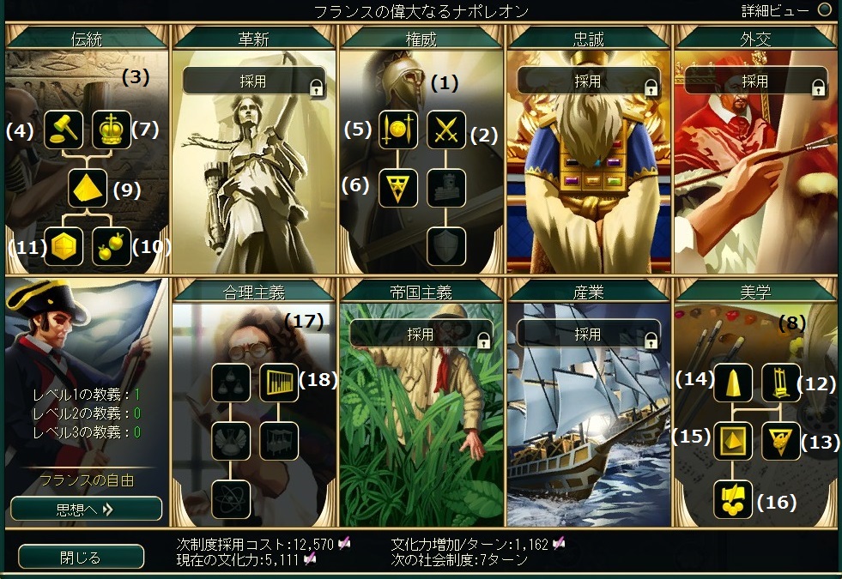Click the obelisk policy icon in 美学

point(733,383)
